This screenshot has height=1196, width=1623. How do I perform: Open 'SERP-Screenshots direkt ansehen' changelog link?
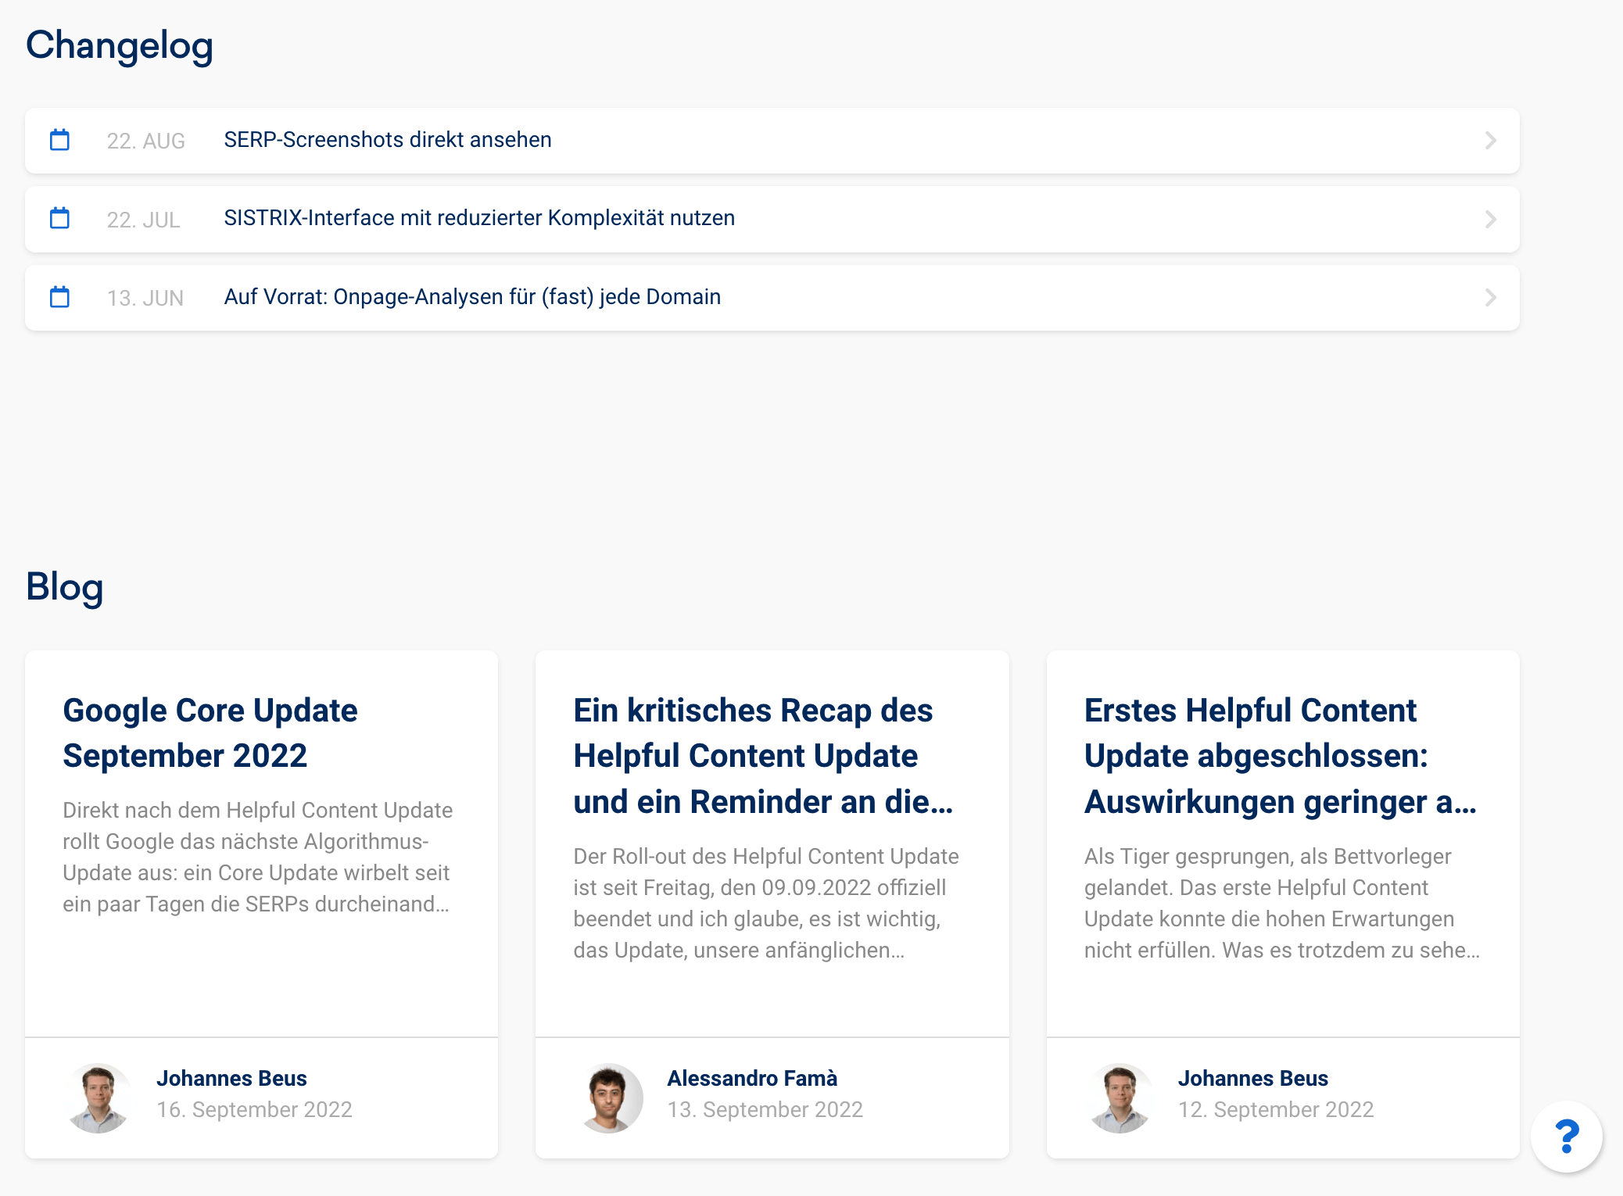point(388,140)
